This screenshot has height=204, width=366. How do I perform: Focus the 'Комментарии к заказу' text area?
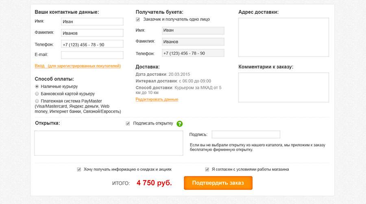[x=283, y=88]
